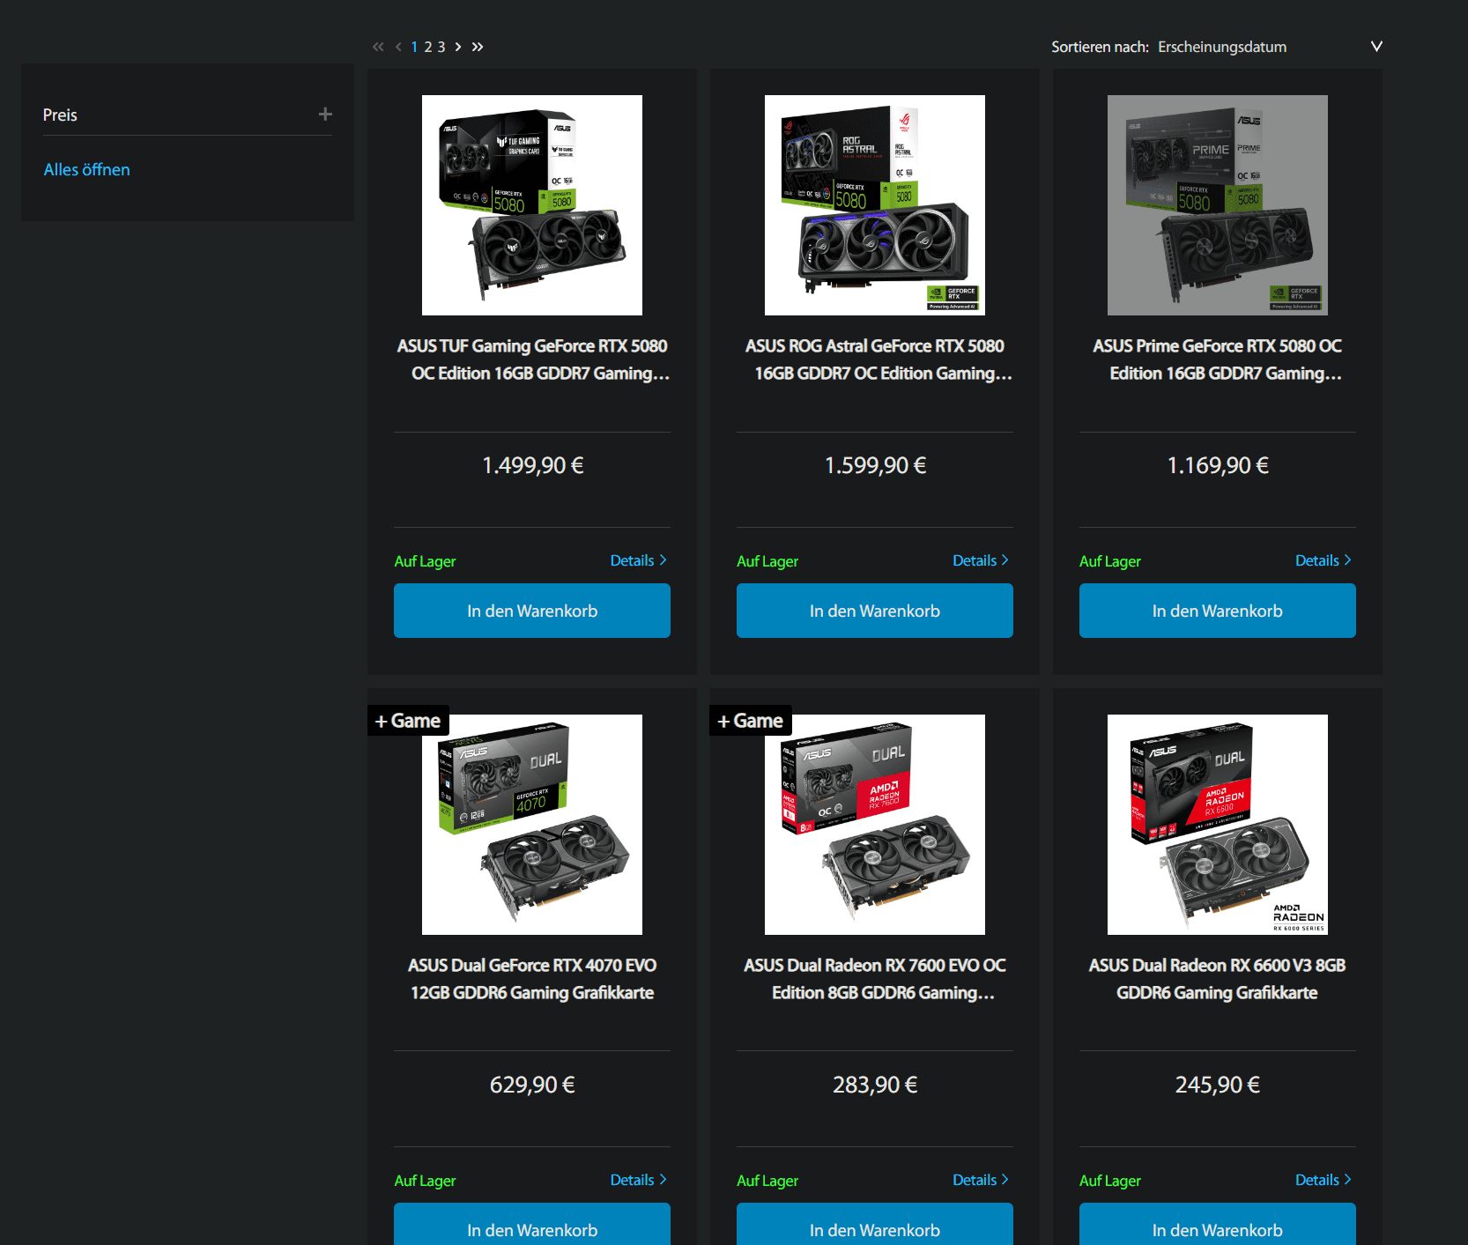Open ASUS ROG Astral RTX 5080 product image
Screen dimensions: 1468x1245
point(875,205)
